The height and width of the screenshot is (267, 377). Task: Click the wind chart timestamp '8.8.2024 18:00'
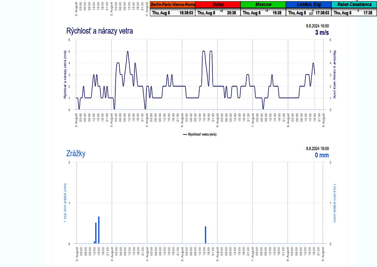(317, 26)
